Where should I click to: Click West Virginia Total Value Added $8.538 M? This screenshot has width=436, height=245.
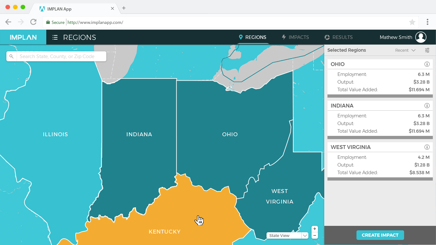(419, 173)
